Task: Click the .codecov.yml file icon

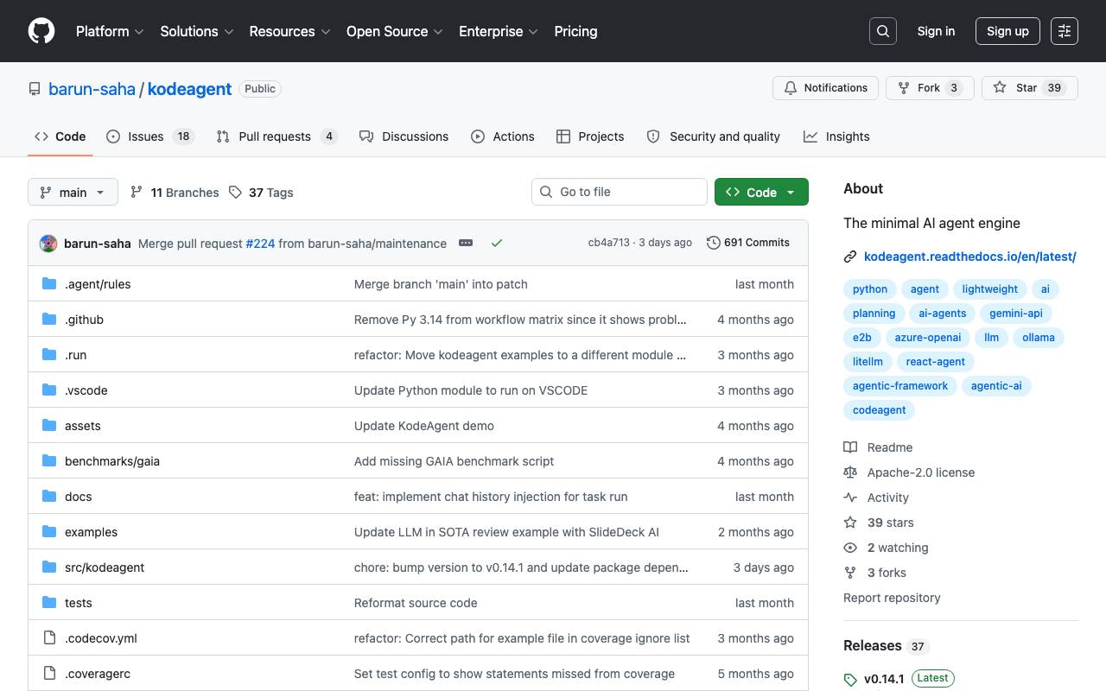Action: [49, 638]
